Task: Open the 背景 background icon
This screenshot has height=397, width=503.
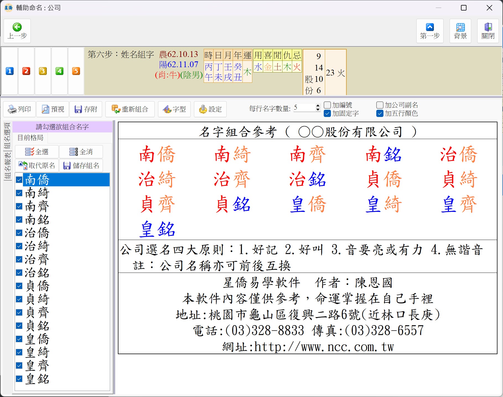Action: (x=460, y=27)
